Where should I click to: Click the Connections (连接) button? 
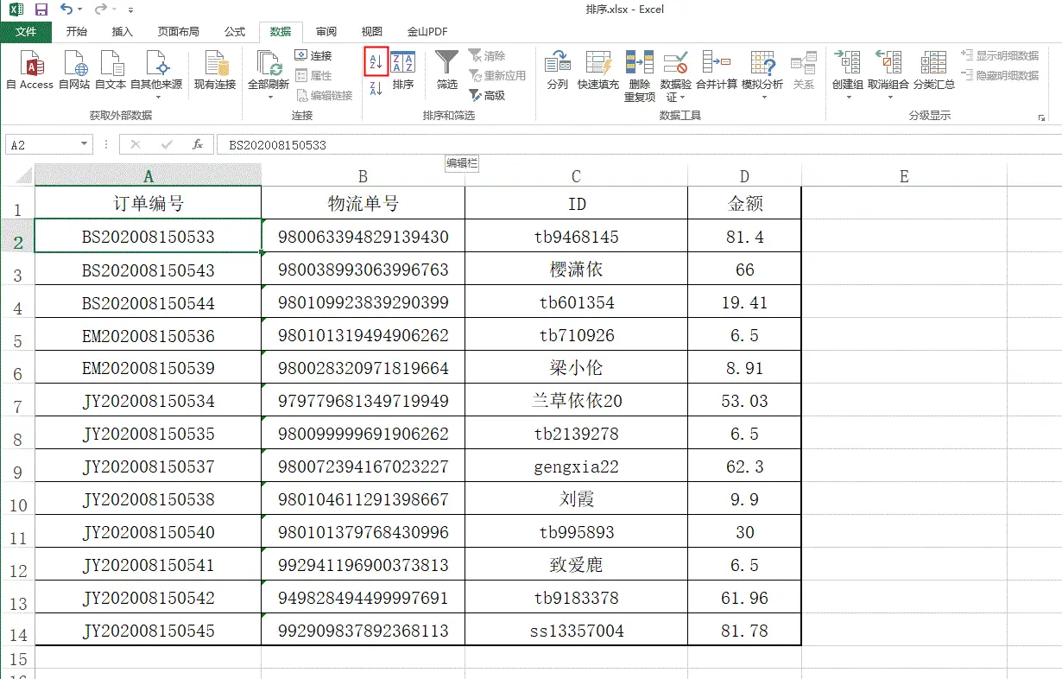click(x=313, y=55)
